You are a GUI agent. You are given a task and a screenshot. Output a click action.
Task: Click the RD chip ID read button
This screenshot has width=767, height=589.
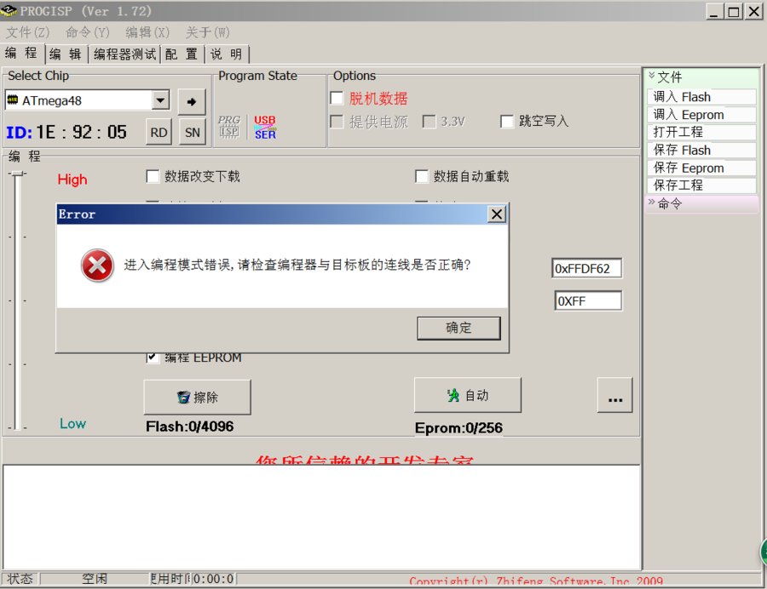click(158, 132)
